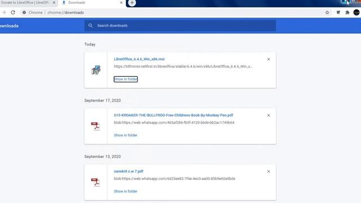Remove LibreOffice installer from downloads list
The width and height of the screenshot is (361, 203).
coord(268,59)
